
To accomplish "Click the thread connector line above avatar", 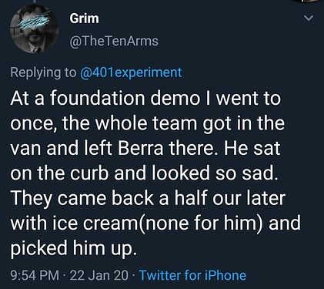I will (34, 1).
